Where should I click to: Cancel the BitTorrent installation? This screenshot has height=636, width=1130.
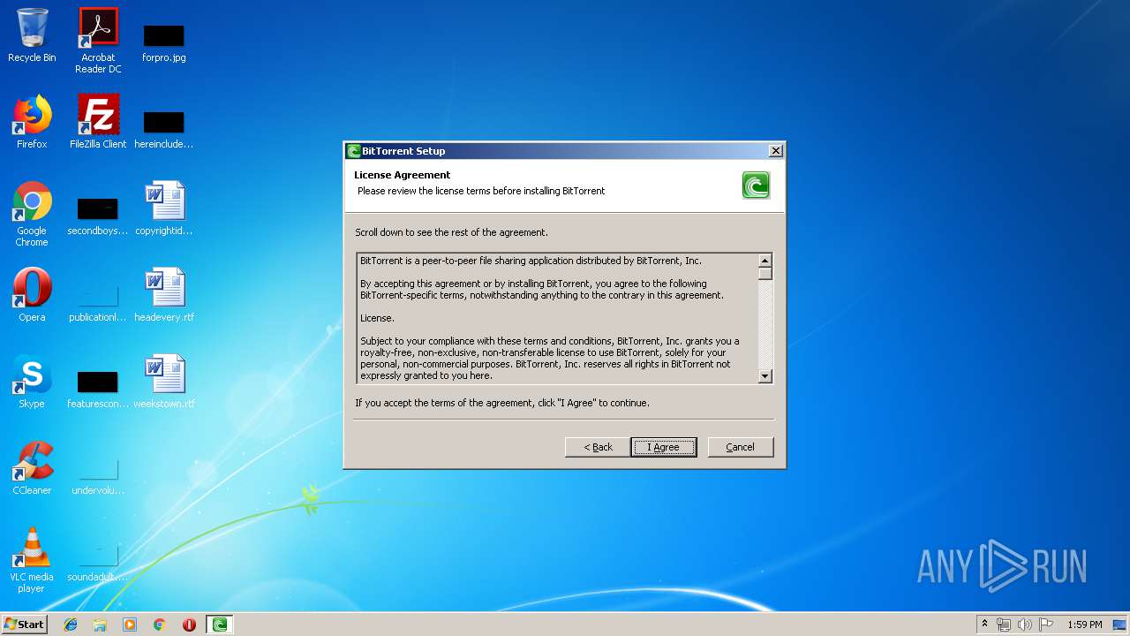coord(741,447)
